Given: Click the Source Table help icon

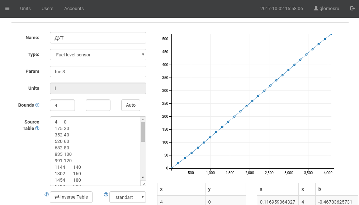Looking at the screenshot, I should point(37,128).
